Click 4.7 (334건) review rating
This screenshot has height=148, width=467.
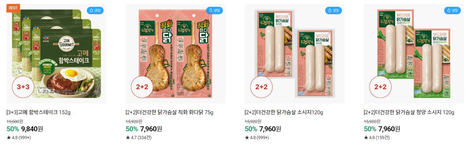click(138, 137)
